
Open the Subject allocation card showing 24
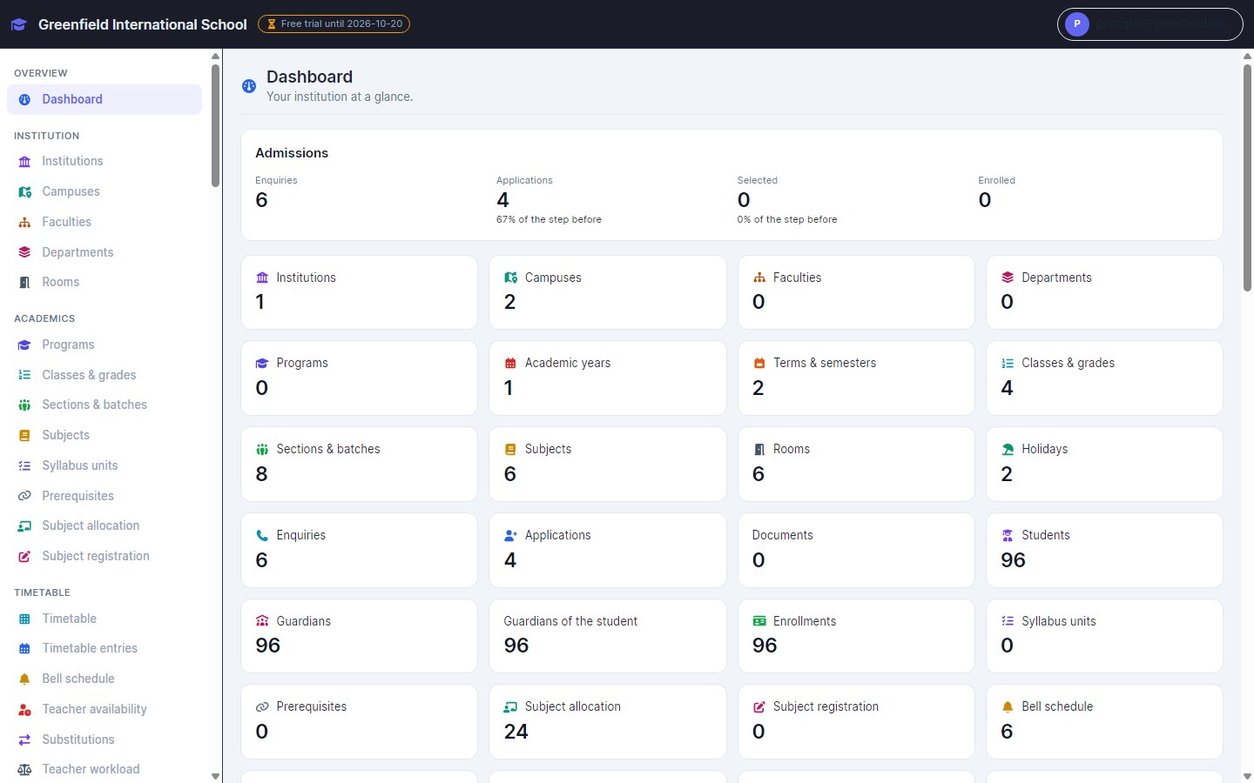[608, 721]
